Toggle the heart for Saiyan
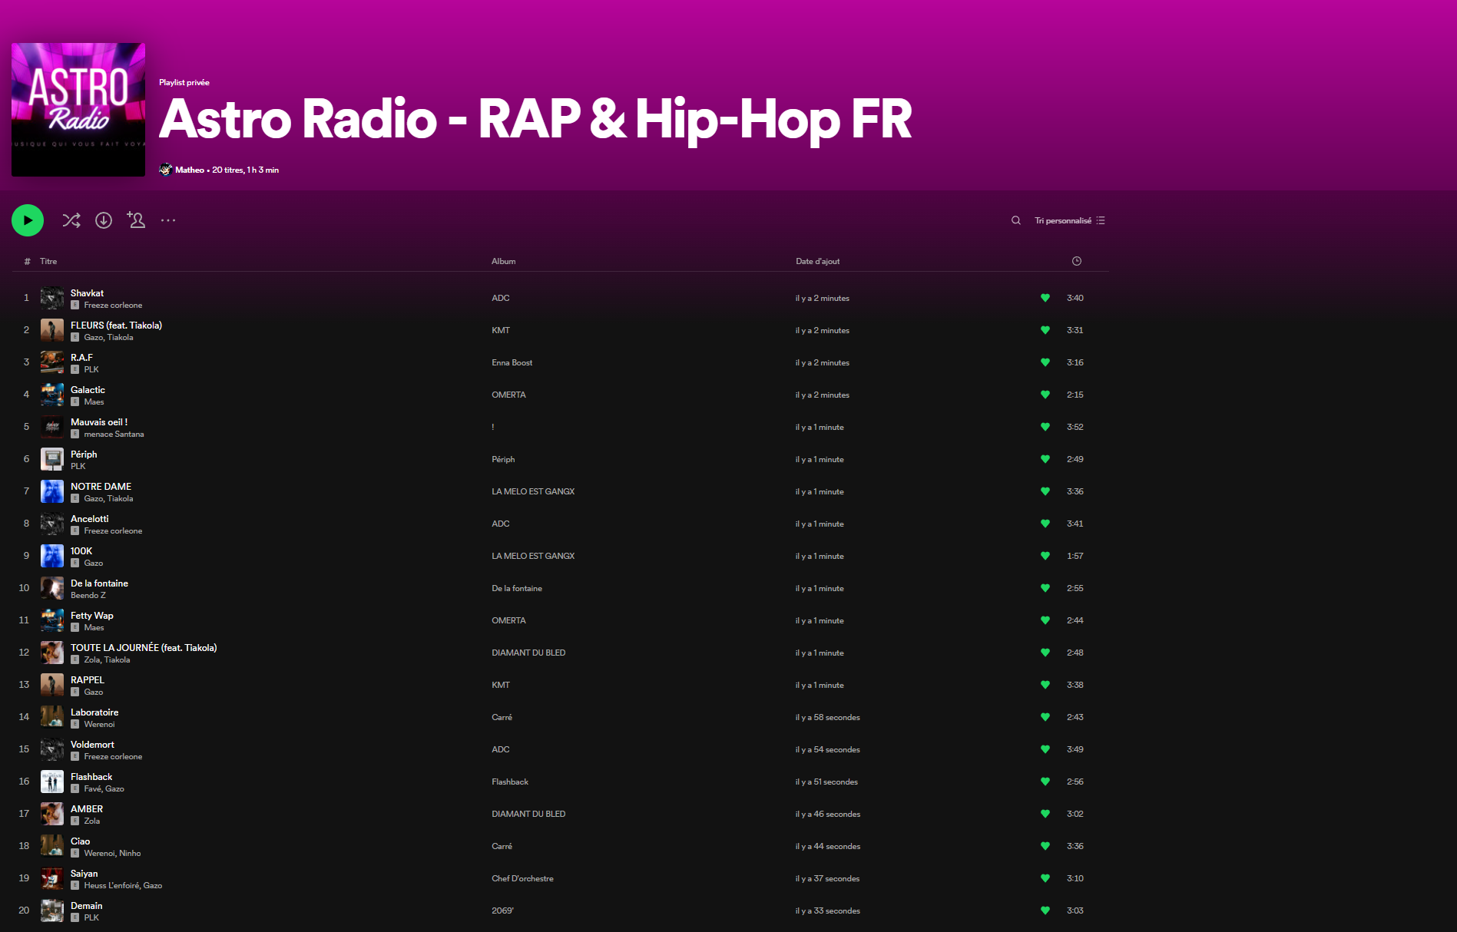The height and width of the screenshot is (932, 1457). pyautogui.click(x=1045, y=878)
